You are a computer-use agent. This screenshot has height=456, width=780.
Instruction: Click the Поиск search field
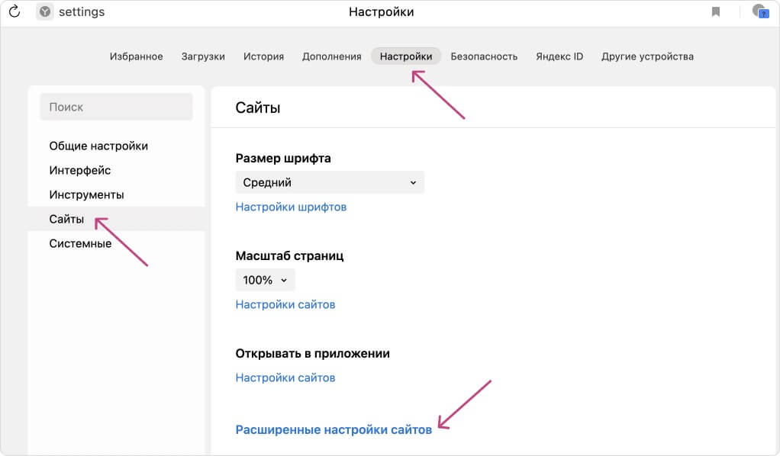[115, 107]
